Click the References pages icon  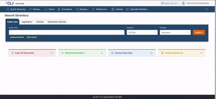tap(93, 9)
